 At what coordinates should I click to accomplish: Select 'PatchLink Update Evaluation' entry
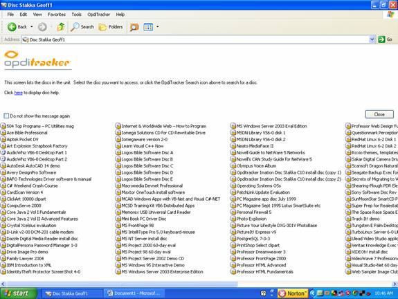click(263, 192)
